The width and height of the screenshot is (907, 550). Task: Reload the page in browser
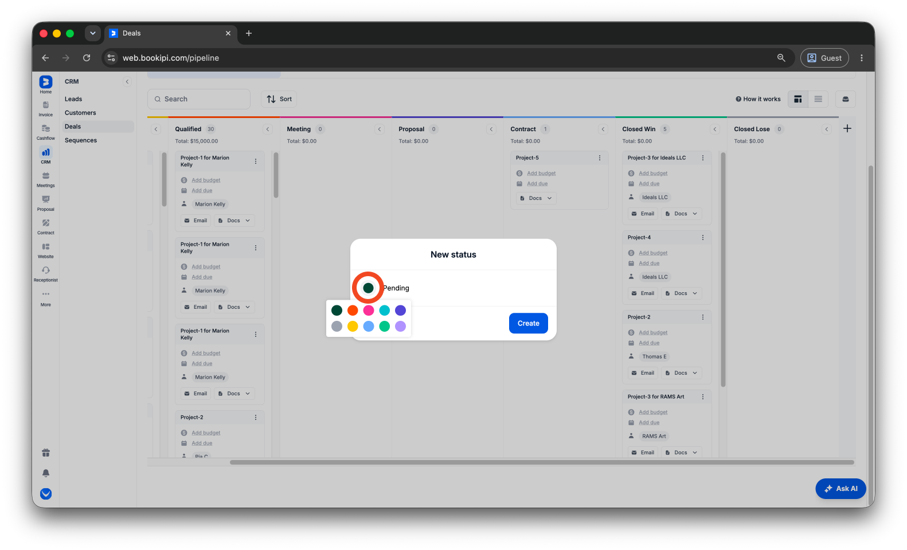click(x=87, y=58)
